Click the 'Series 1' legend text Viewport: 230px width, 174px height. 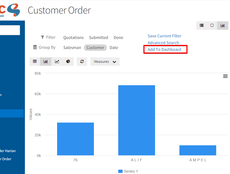[131, 171]
